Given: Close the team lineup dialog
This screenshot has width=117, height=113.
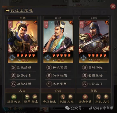Looking at the screenshot, I should click(113, 7).
